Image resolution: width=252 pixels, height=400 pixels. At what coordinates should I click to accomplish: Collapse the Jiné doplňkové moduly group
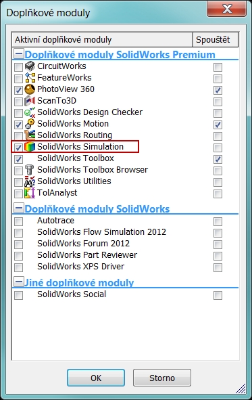pos(19,282)
